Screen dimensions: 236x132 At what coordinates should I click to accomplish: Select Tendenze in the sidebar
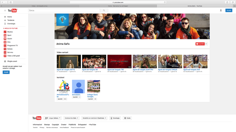pyautogui.click(x=11, y=20)
